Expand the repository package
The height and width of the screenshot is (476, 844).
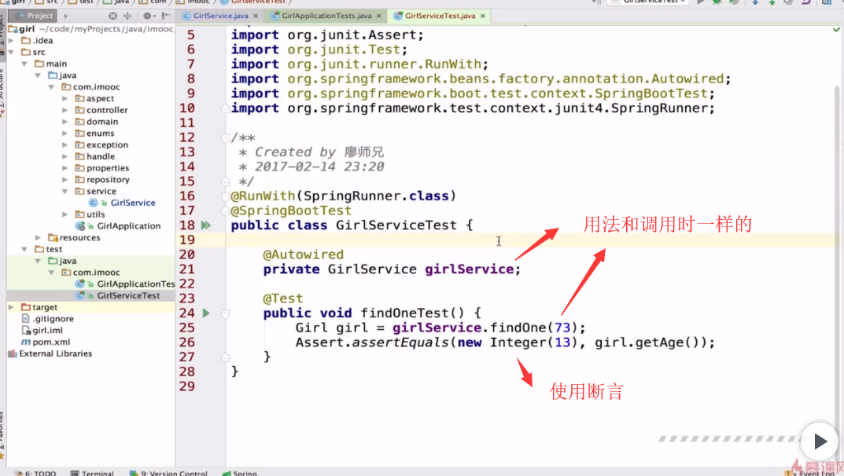click(65, 179)
